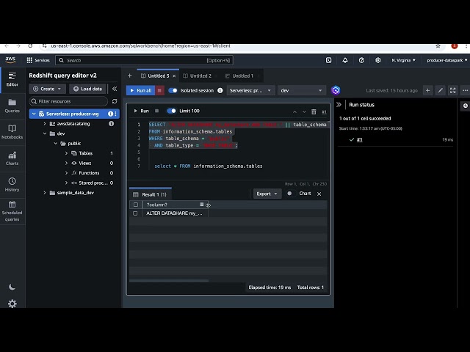Move the cell down
470x352 pixels.
click(304, 111)
